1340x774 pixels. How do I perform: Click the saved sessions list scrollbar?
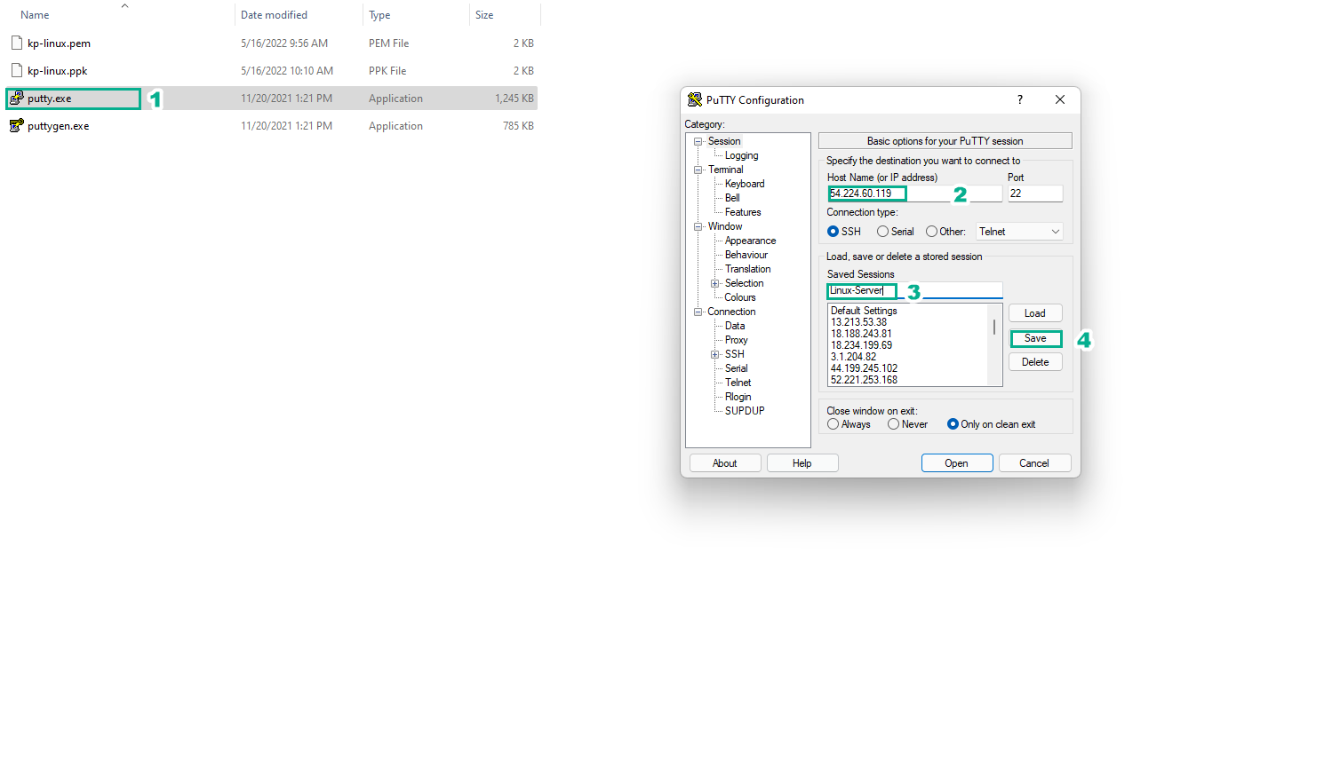click(x=994, y=328)
